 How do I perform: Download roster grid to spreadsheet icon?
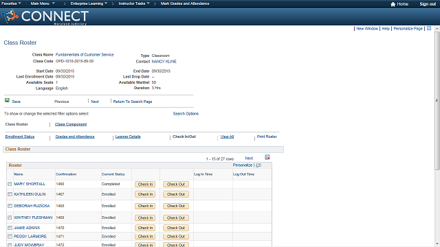click(267, 157)
